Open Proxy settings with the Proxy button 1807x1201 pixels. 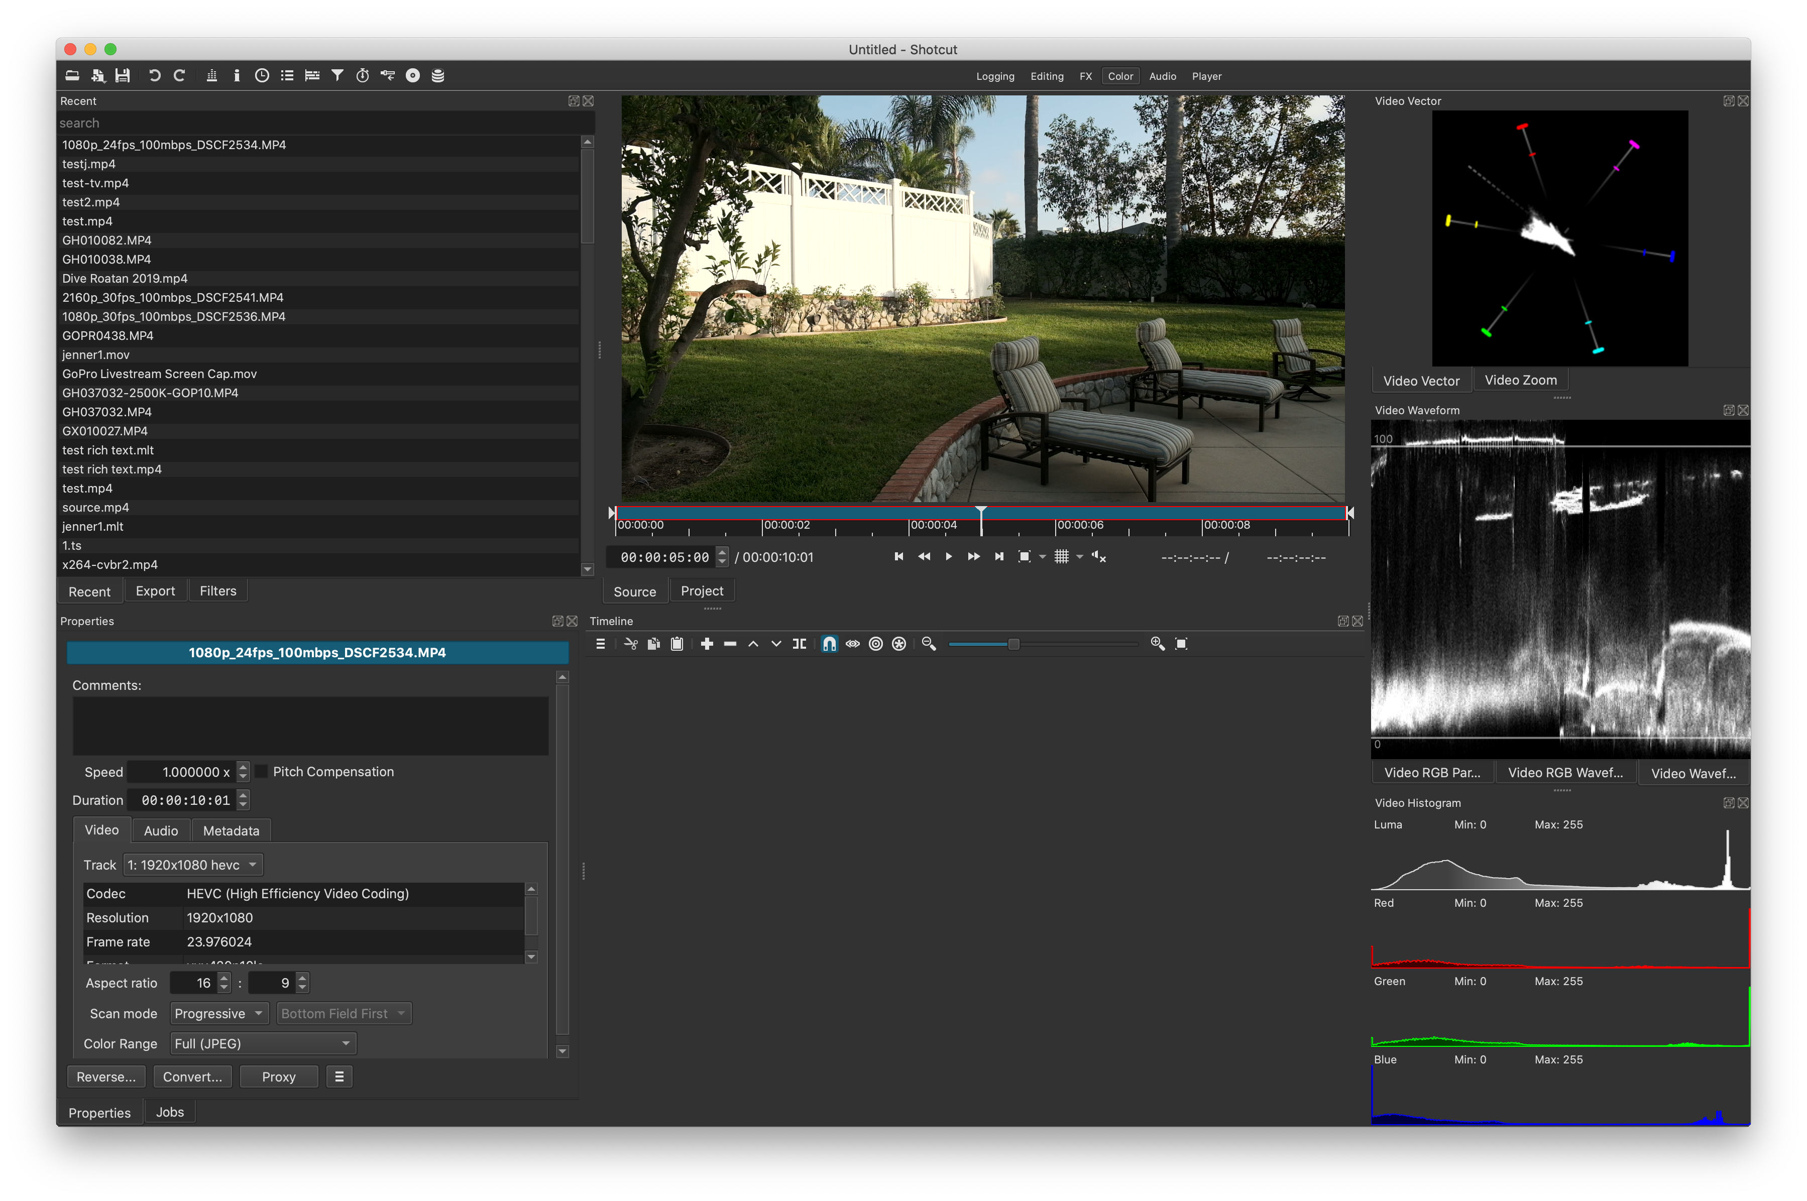tap(278, 1076)
